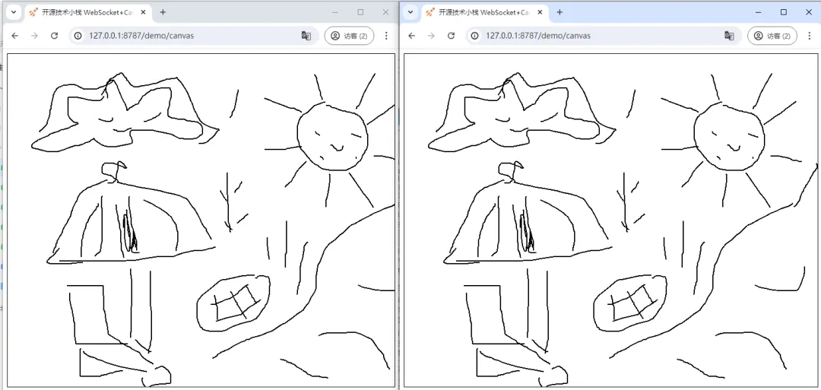Open the three-dot Chrome menu in right window
The height and width of the screenshot is (390, 821).
click(x=810, y=36)
